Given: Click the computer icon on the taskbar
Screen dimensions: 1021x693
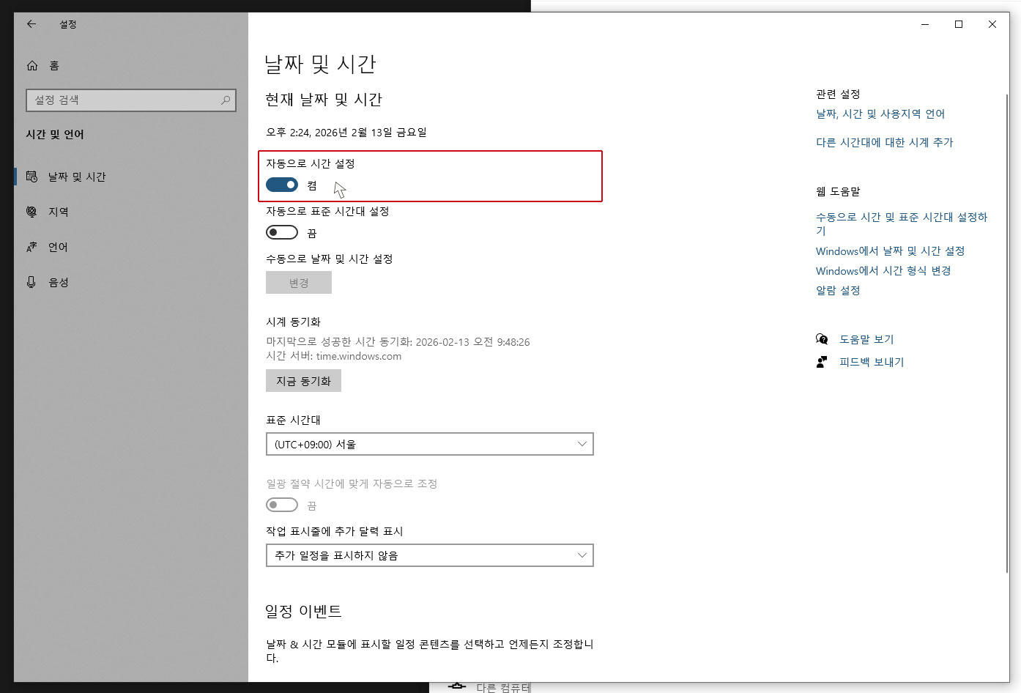Looking at the screenshot, I should (x=456, y=686).
